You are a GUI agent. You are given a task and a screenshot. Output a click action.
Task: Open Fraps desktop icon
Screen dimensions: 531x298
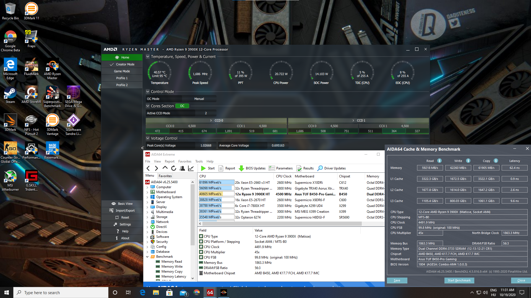click(x=31, y=39)
